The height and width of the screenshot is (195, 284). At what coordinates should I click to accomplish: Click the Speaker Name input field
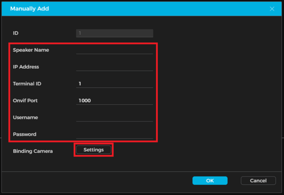(x=115, y=50)
